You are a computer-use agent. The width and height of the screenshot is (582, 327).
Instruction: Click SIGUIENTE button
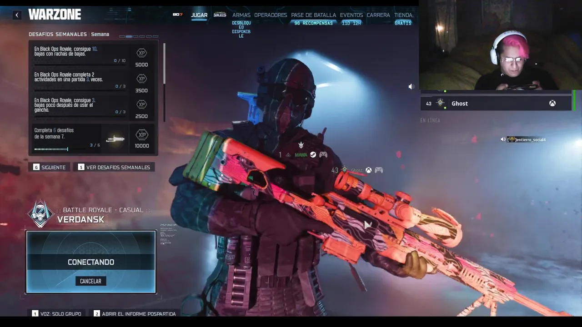coord(50,167)
